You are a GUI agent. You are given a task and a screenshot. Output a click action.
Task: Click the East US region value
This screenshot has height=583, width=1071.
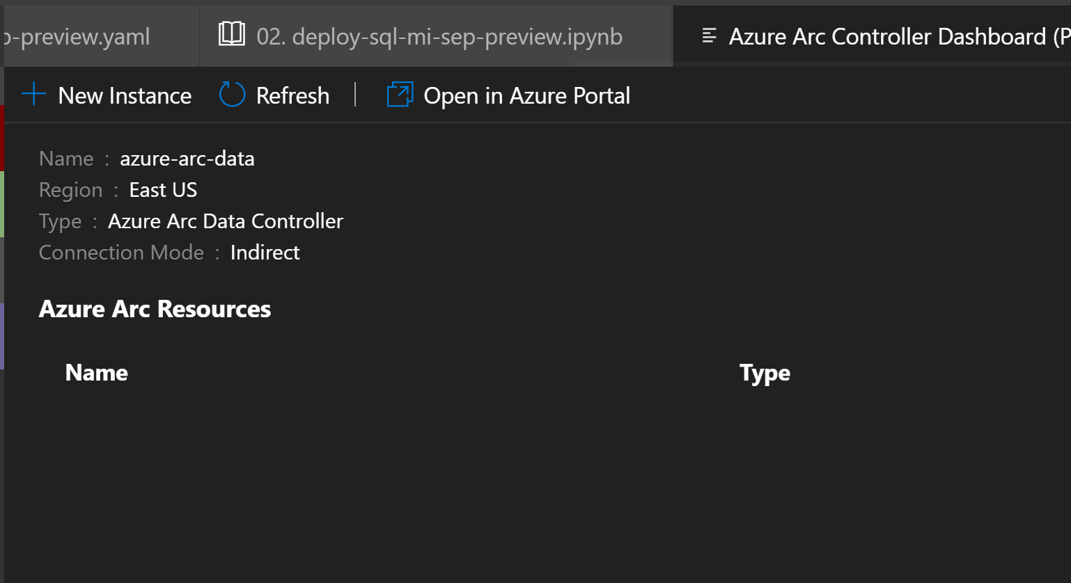point(162,189)
